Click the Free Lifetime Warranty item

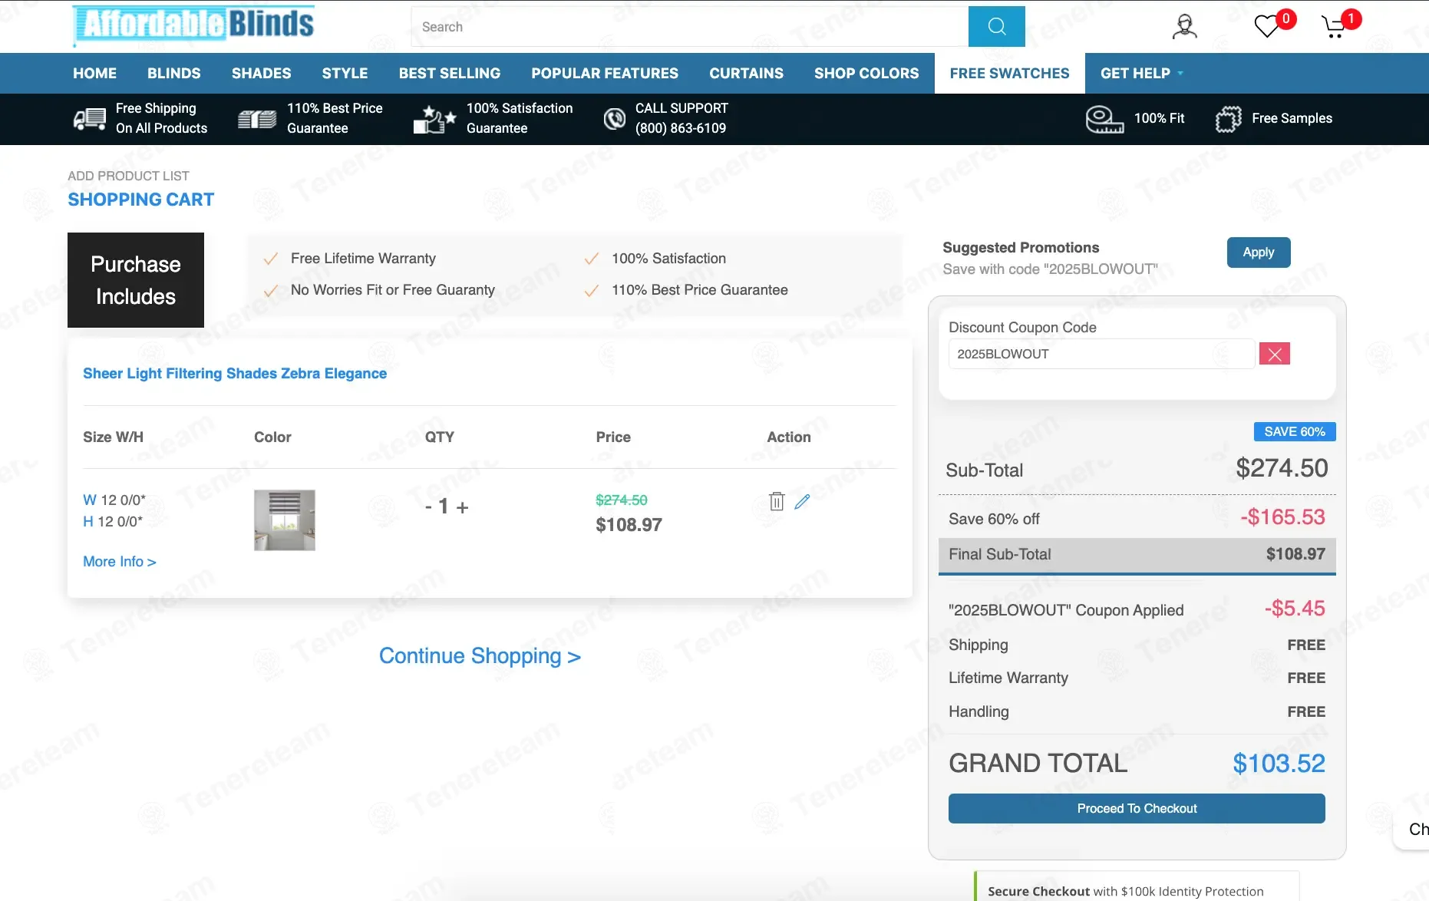tap(363, 259)
